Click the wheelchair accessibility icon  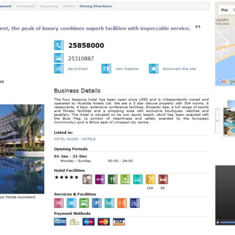135,203
